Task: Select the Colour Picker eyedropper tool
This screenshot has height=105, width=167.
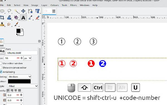Action: pyautogui.click(x=30, y=18)
